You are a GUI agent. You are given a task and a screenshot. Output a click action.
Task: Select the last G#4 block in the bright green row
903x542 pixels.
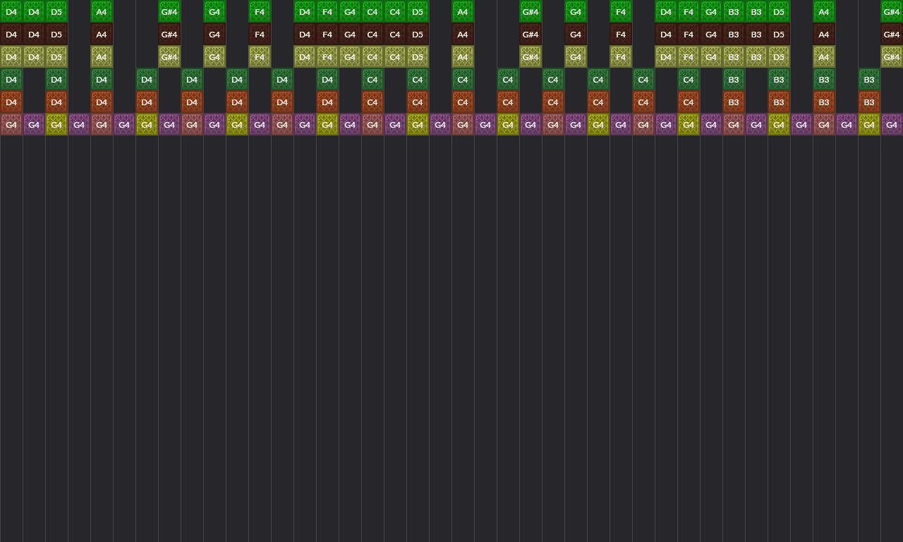point(892,12)
